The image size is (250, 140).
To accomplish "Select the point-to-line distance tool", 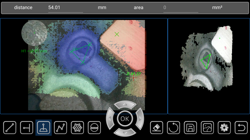I will point(27,128).
